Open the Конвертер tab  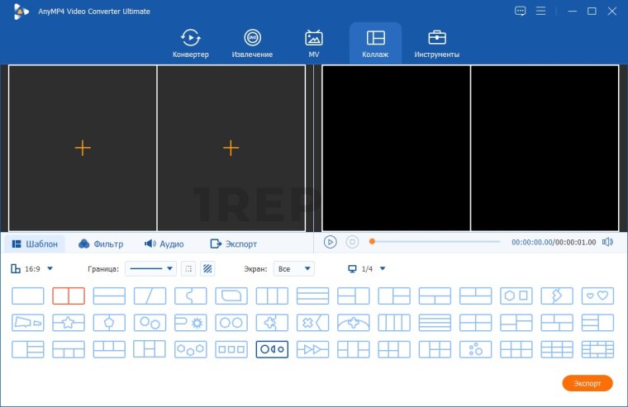[x=190, y=43]
